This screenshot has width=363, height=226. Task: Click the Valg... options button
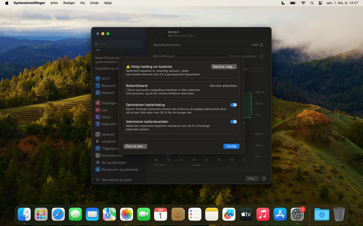point(252,179)
